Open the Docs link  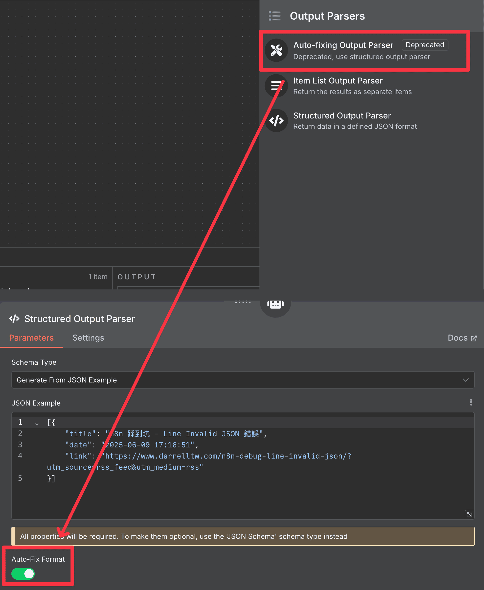457,338
